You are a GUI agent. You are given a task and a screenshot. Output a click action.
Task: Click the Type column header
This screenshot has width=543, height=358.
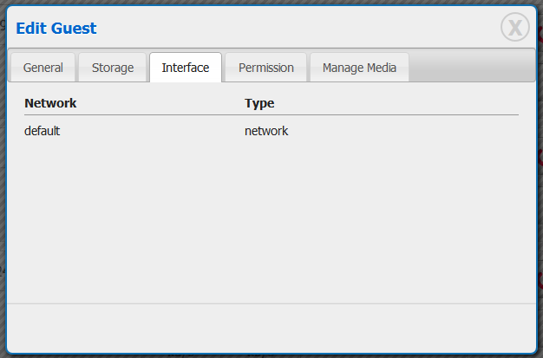pyautogui.click(x=259, y=103)
